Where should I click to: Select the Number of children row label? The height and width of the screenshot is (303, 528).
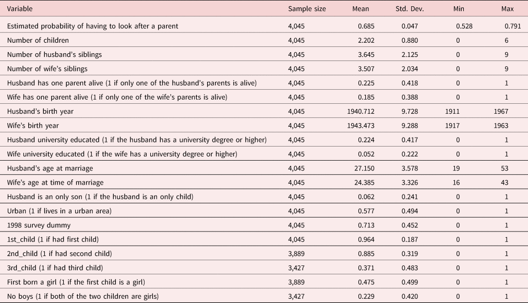coord(38,40)
